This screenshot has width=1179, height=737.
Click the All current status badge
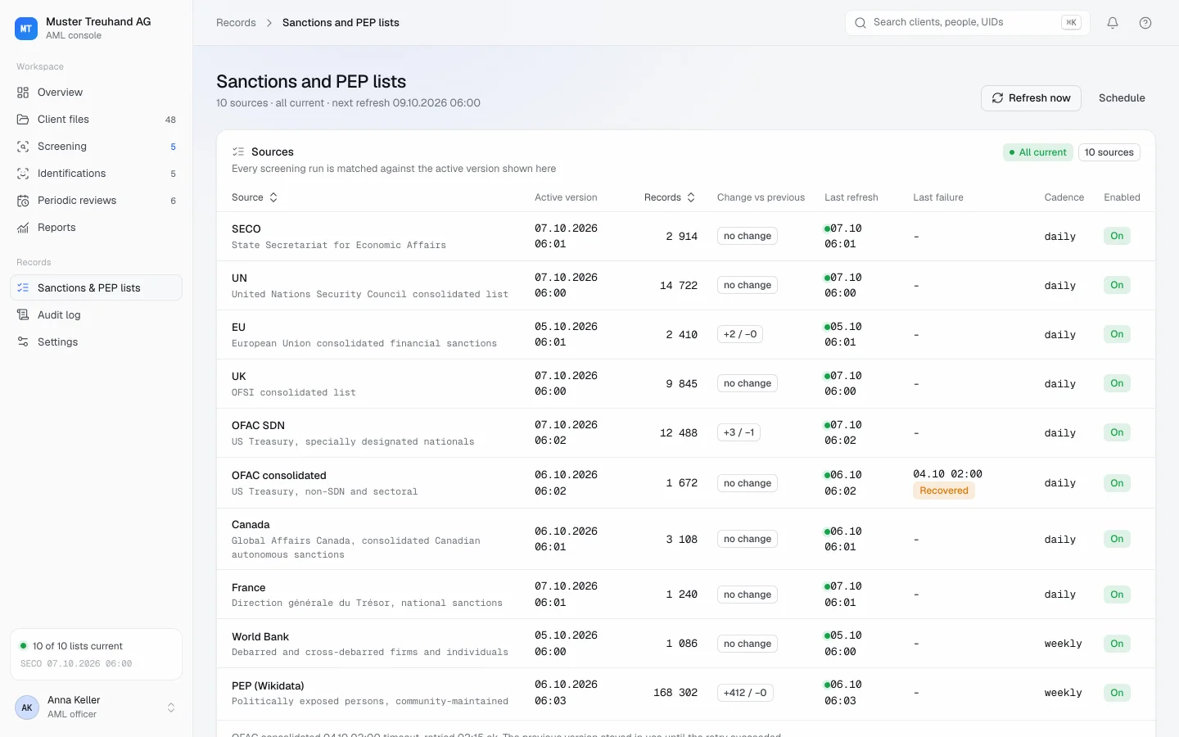tap(1038, 152)
